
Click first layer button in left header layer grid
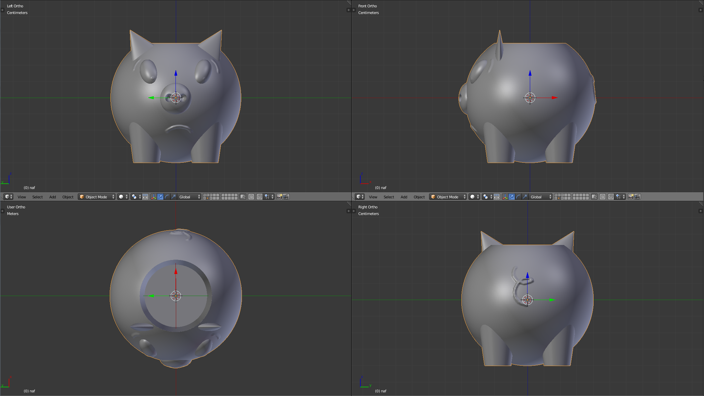click(205, 195)
